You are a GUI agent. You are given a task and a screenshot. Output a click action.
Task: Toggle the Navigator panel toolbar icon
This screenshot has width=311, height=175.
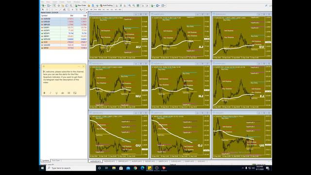pos(63,5)
